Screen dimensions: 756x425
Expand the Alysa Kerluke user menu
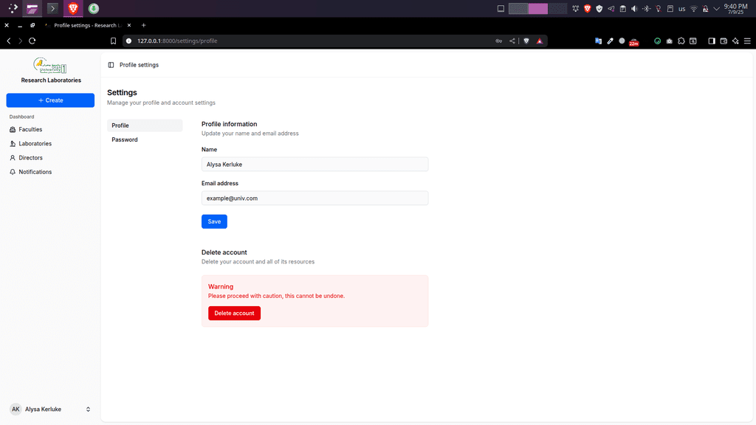click(50, 409)
